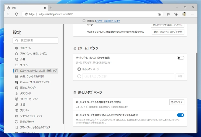The height and width of the screenshot is (137, 201).
Task: Click the download arrow icon beside ダウンロード
Action: pyautogui.click(x=17, y=93)
